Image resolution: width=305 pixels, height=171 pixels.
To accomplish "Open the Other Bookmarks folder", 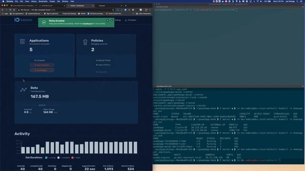I will [143, 14].
